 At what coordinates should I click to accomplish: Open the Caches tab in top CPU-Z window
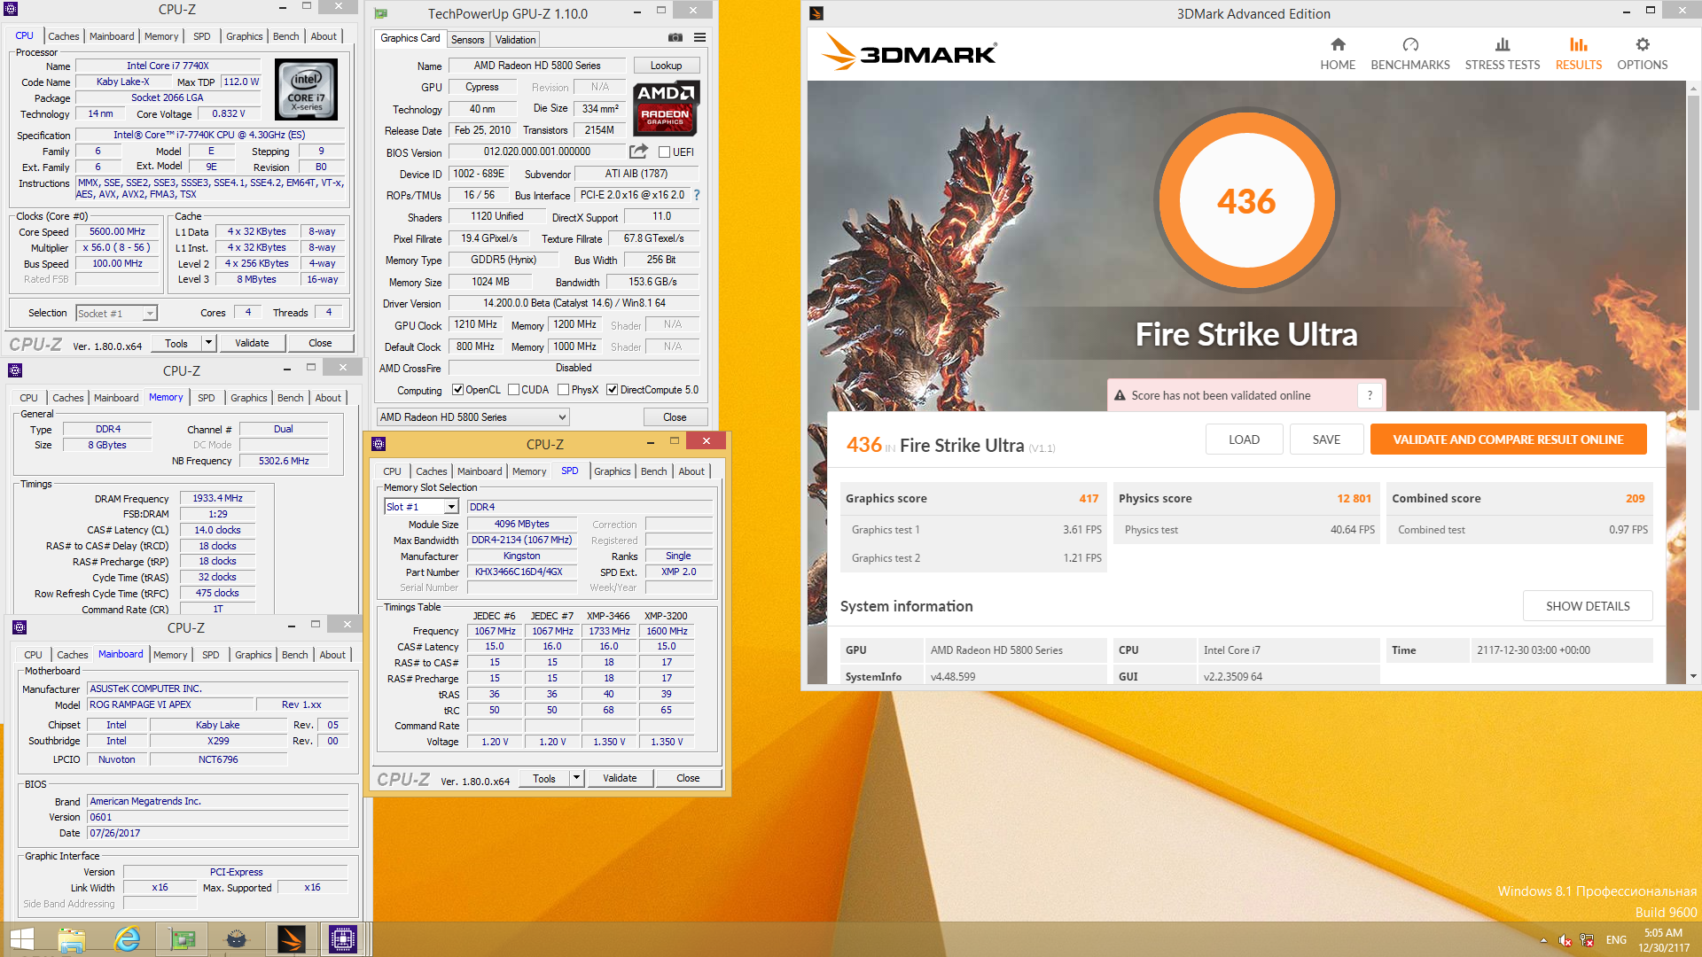click(x=64, y=36)
